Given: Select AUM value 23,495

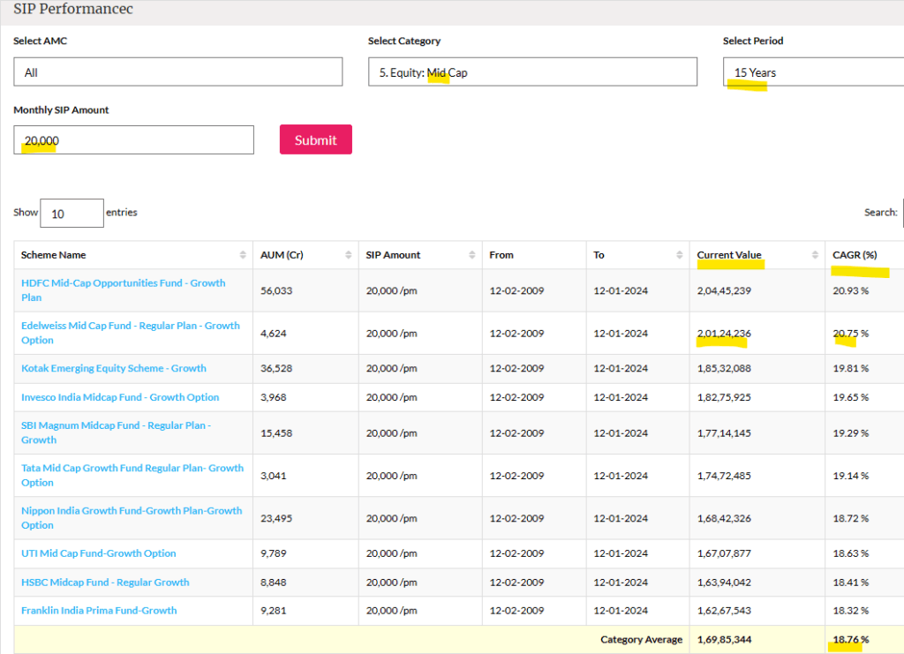Looking at the screenshot, I should (x=276, y=519).
